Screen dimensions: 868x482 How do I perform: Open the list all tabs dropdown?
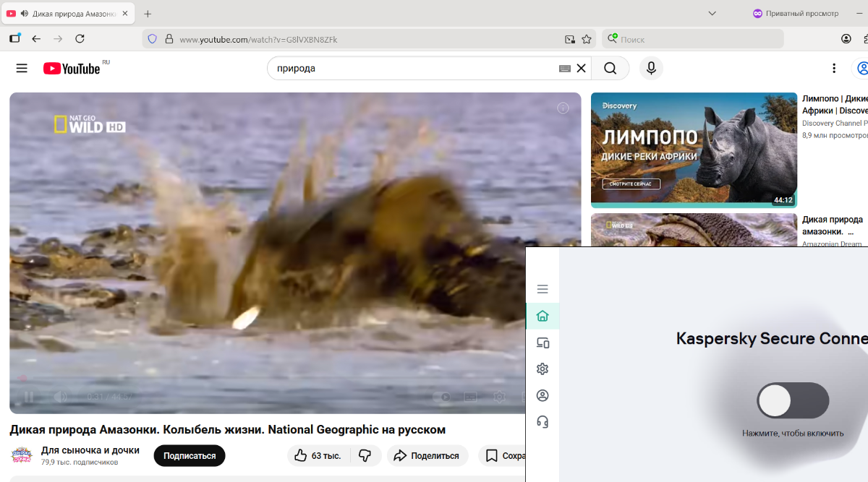[x=712, y=14]
